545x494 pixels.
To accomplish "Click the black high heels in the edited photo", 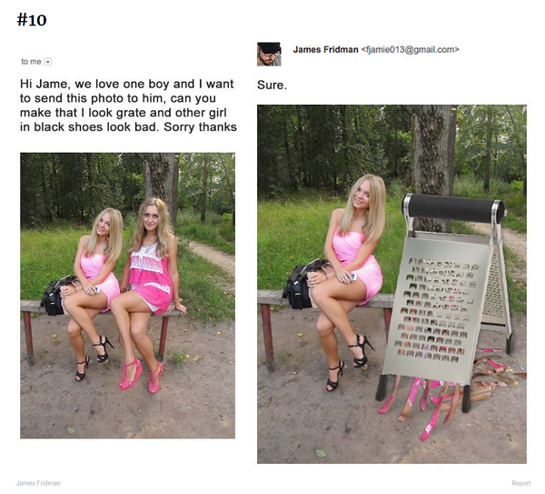I will (350, 362).
